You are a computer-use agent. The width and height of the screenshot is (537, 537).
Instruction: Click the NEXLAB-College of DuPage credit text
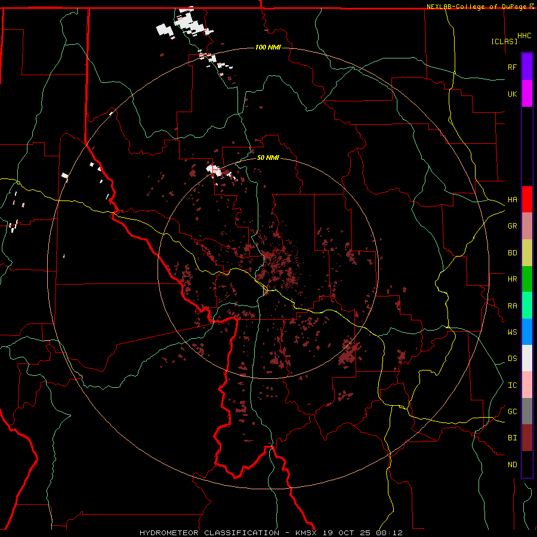pyautogui.click(x=476, y=7)
